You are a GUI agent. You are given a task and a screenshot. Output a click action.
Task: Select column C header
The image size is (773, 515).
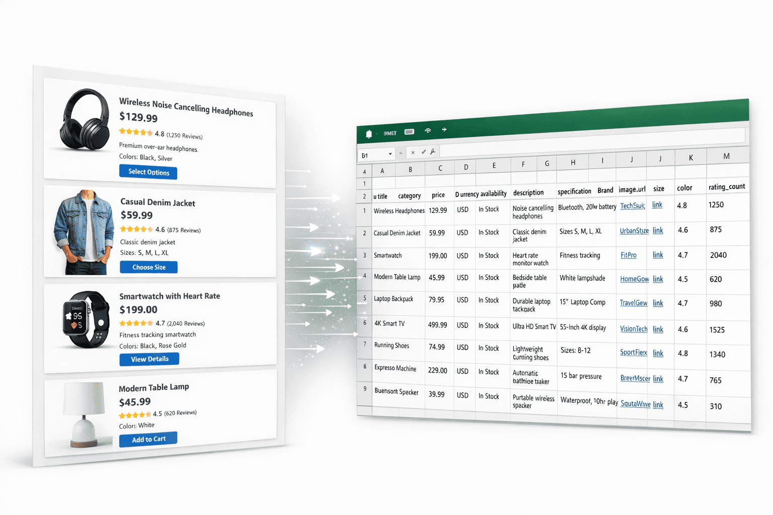coord(440,168)
